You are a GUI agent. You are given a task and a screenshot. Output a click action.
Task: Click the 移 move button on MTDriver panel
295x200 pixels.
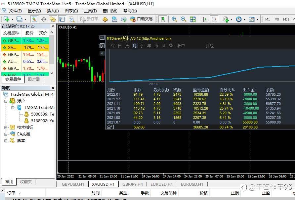[x=102, y=46]
